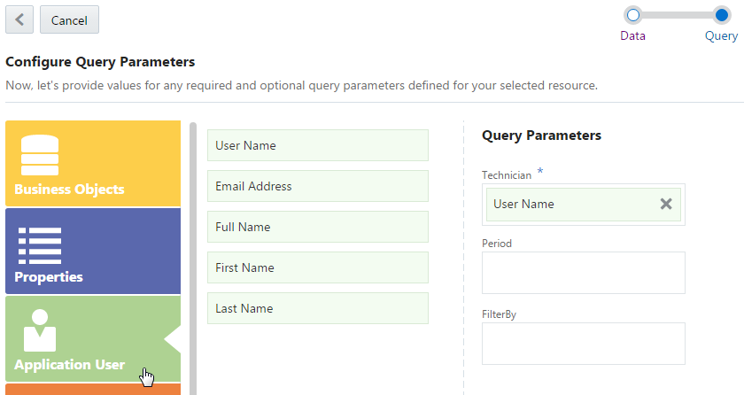Choose the User Name attribute

[x=317, y=145]
